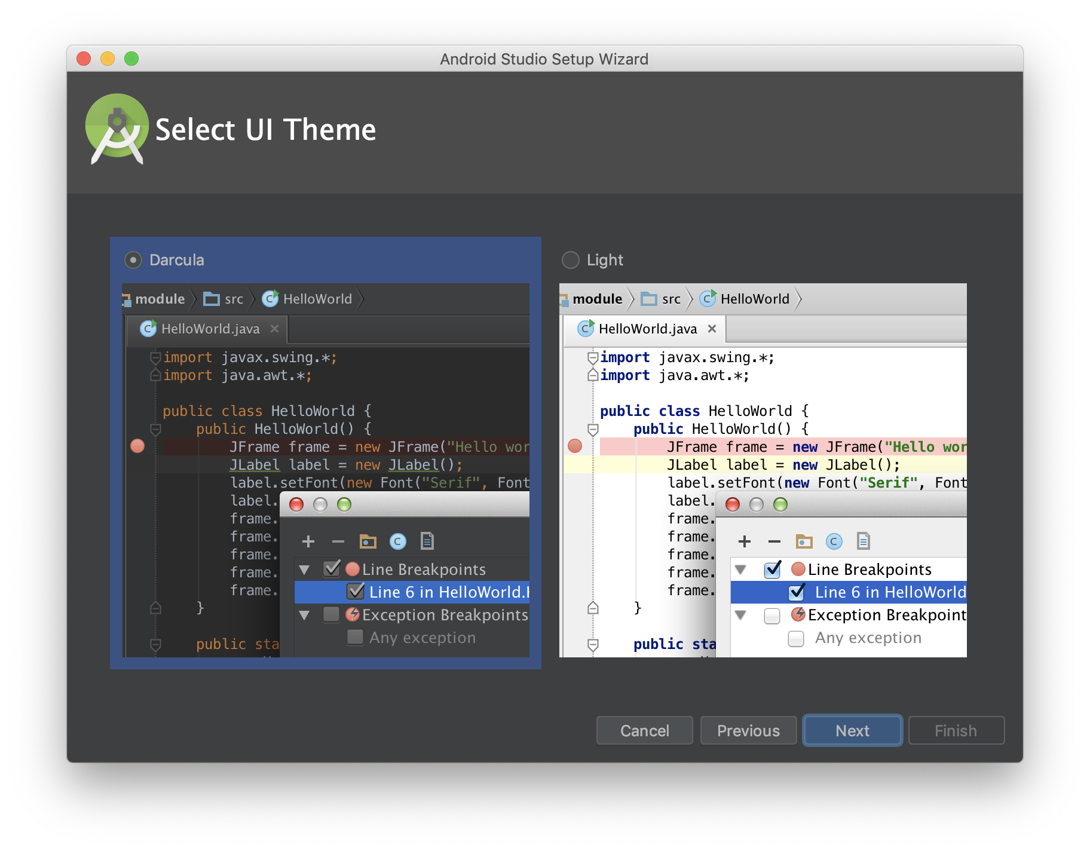Click the folder icon in Darcula breakpoints toolbar

coord(368,541)
